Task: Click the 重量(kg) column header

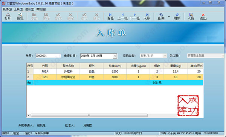Action: [176, 66]
